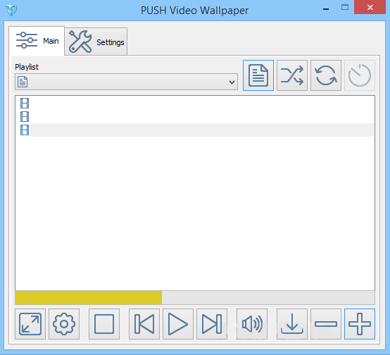Open the Settings tab

96,42
